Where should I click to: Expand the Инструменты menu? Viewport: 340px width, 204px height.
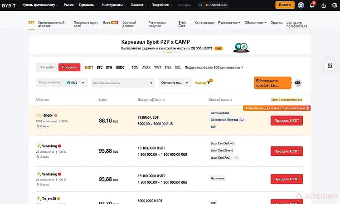[x=114, y=5]
